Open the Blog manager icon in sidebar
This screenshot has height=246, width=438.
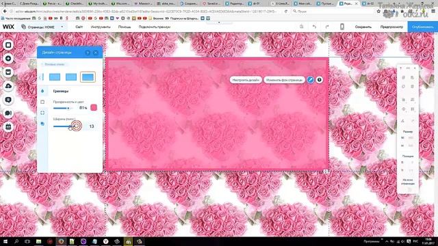8,100
